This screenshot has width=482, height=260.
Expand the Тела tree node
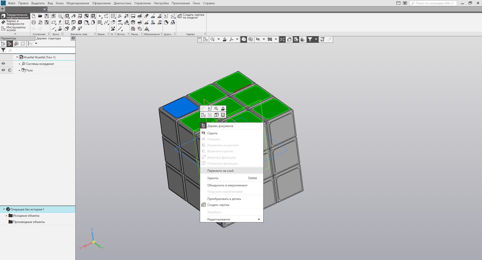pos(20,70)
